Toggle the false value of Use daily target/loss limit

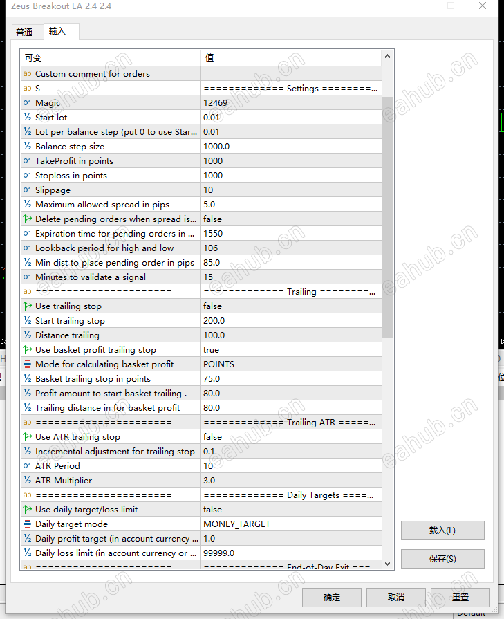tap(212, 510)
